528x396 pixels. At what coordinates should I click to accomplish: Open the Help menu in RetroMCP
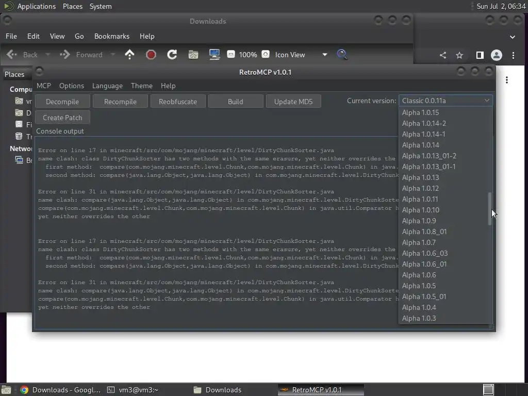click(168, 86)
